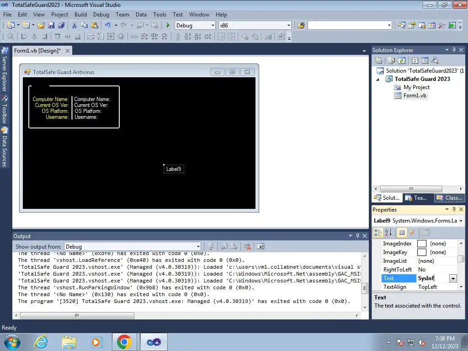Screen dimensions: 468x351
Task: Click Show All Files in Solution Explorer
Action: (392, 61)
